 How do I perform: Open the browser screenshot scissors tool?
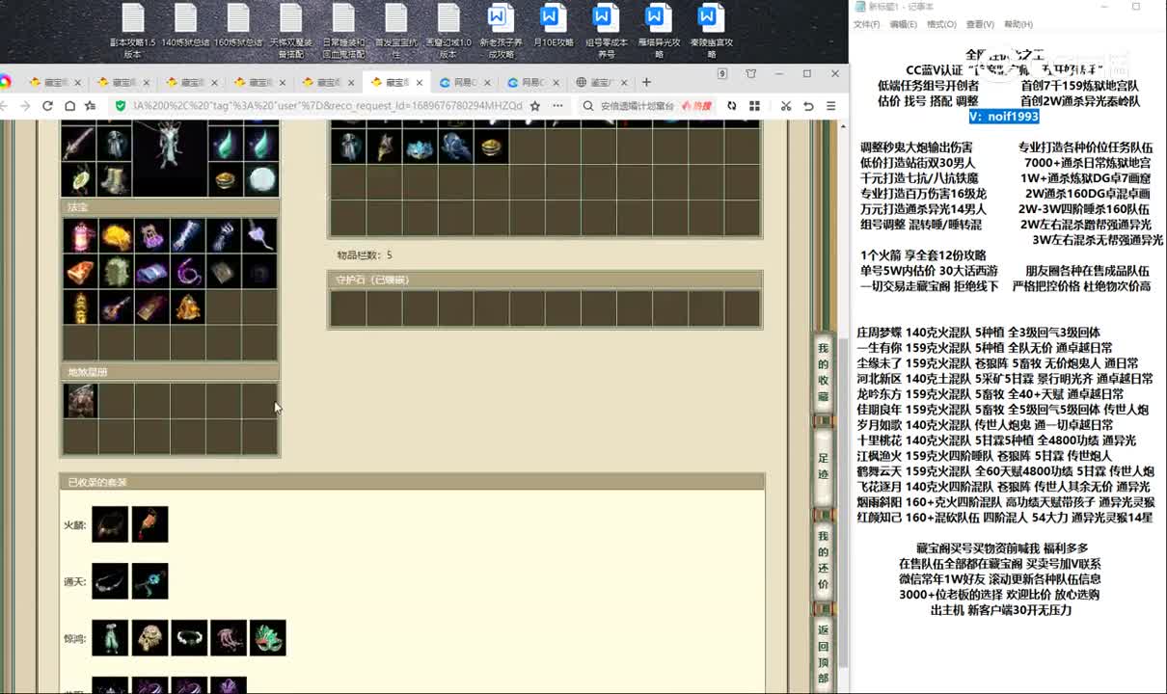(x=786, y=106)
